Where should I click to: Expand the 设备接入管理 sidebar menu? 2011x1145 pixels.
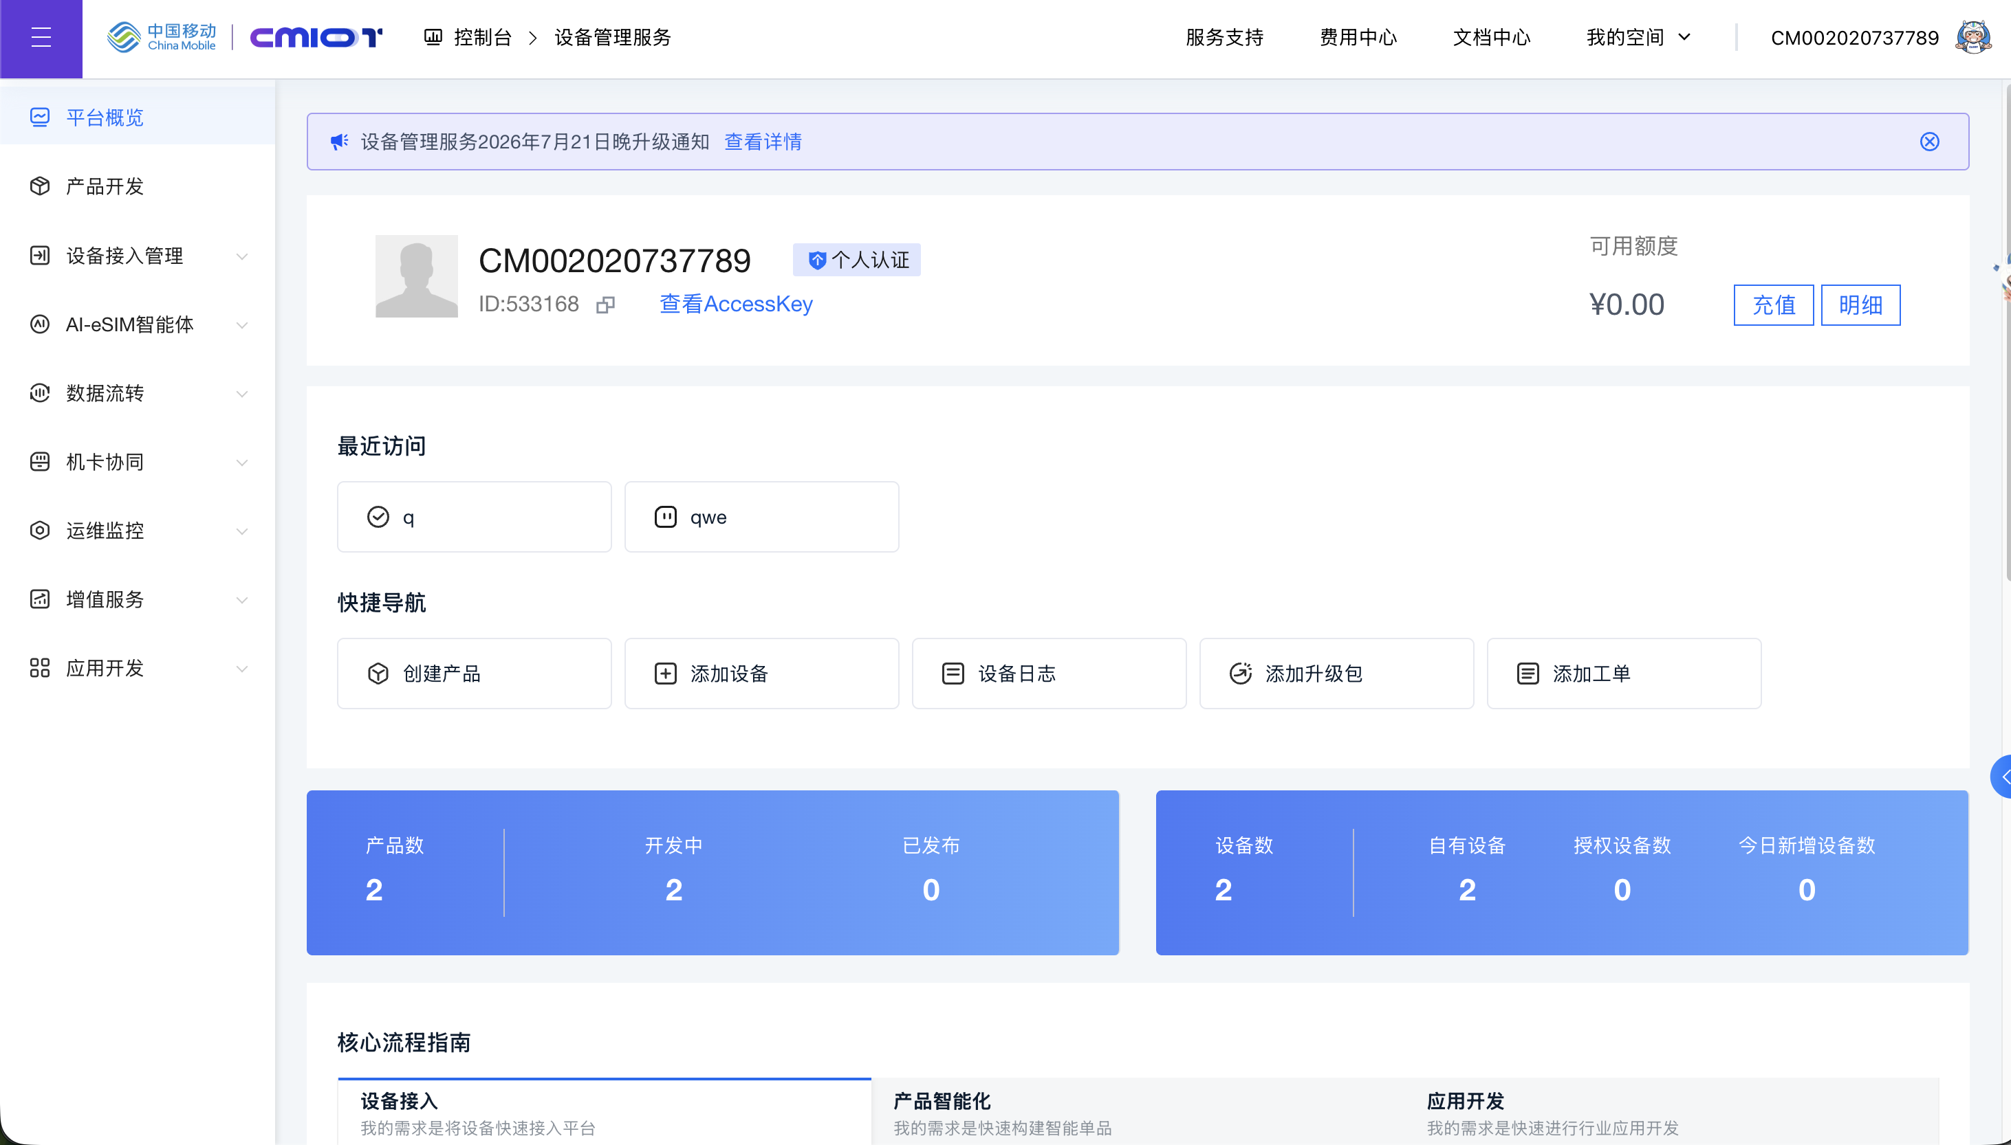[x=138, y=256]
